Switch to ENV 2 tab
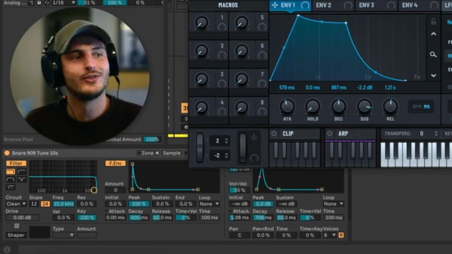Viewport: 452px width, 254px height. point(333,6)
